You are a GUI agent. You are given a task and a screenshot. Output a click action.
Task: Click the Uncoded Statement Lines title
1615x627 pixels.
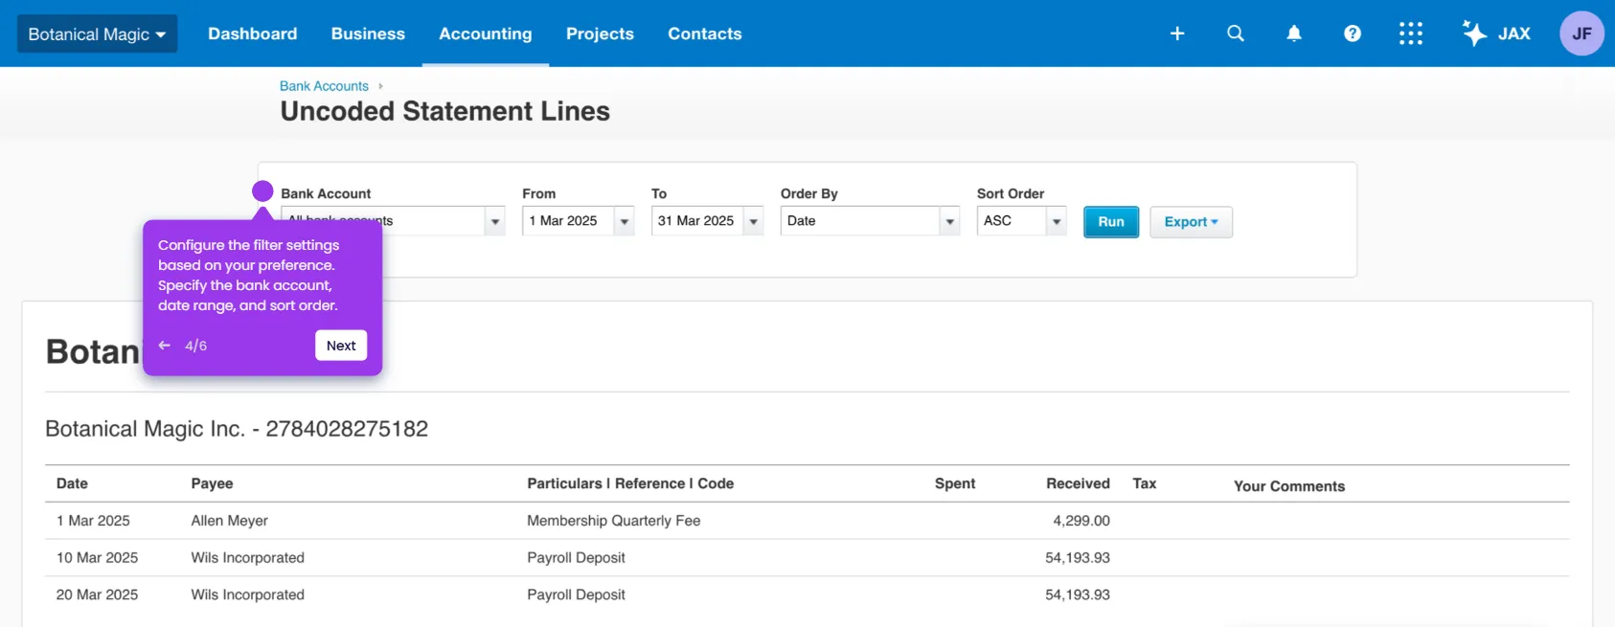click(x=444, y=111)
